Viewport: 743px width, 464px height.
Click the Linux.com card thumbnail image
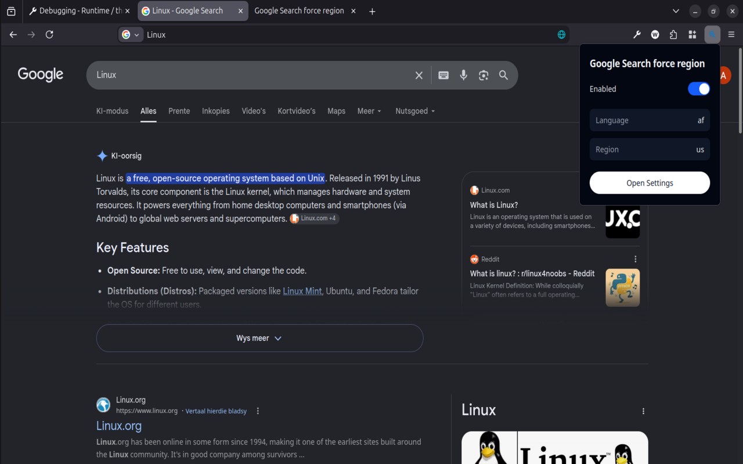(623, 222)
